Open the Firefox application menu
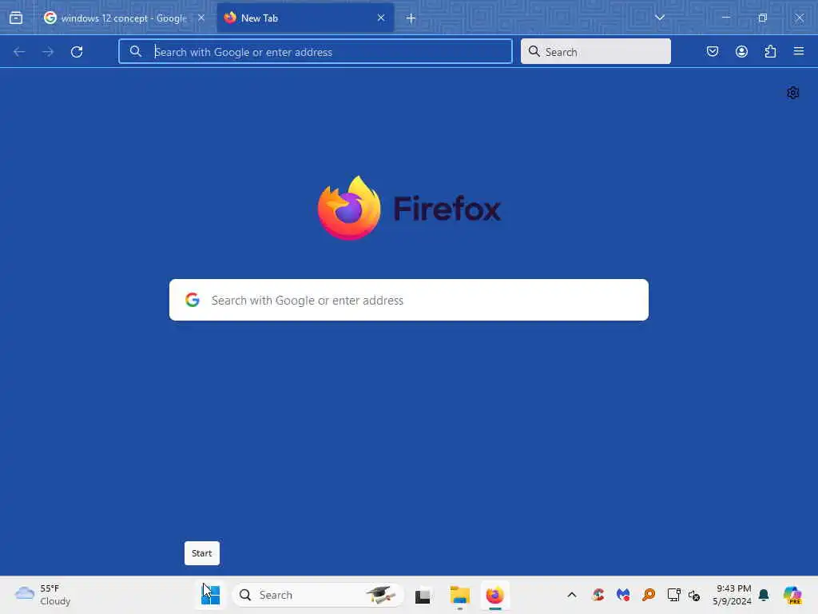Viewport: 818px width, 614px height. (799, 51)
